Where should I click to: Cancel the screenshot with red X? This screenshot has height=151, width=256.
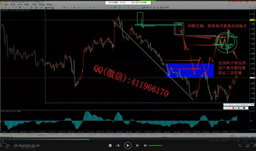[x=247, y=105]
